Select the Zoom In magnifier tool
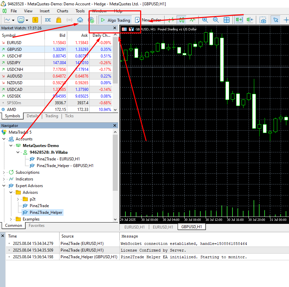The height and width of the screenshot is (287, 289). coord(205,20)
